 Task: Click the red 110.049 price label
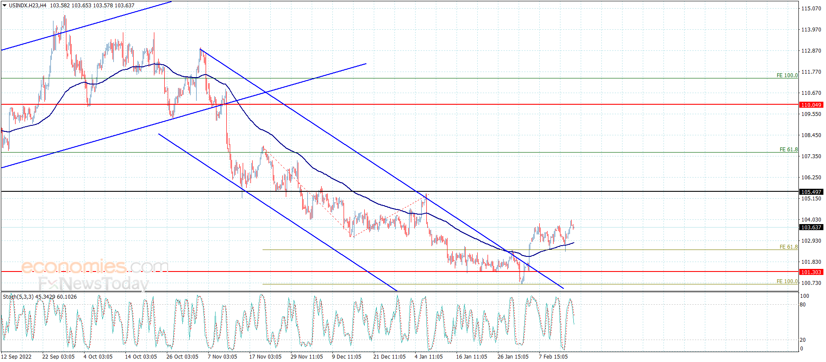[x=811, y=105]
